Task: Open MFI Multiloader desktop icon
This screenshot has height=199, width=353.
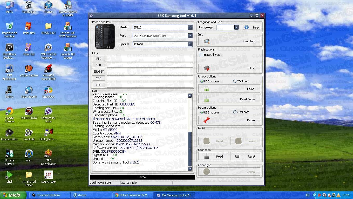Action: pos(10,72)
